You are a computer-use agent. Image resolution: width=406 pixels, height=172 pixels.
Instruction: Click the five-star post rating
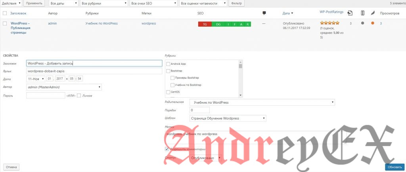329,23
